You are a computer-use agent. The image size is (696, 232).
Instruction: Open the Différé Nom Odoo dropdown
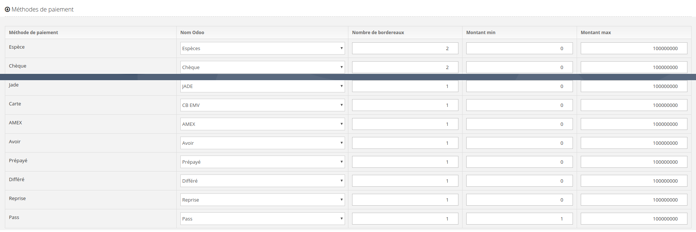coord(262,181)
